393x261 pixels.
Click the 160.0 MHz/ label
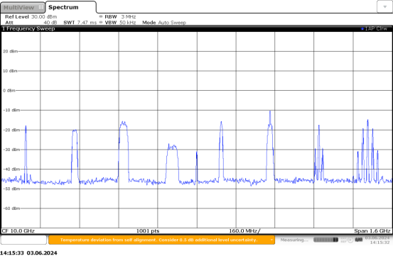point(244,231)
